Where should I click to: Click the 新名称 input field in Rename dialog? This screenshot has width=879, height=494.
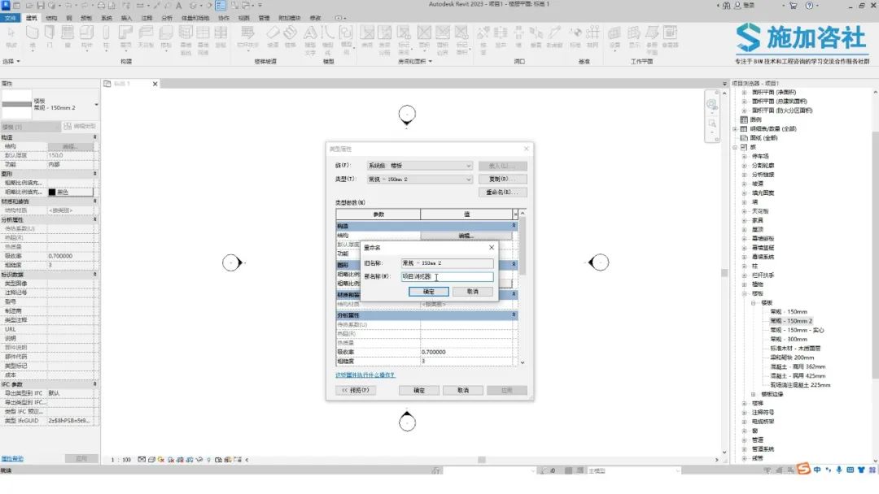[x=448, y=276]
